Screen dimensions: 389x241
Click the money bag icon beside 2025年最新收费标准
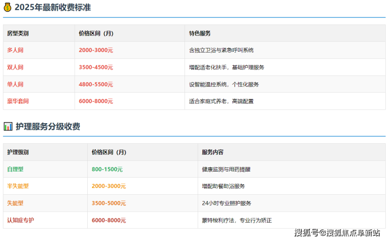pyautogui.click(x=8, y=7)
